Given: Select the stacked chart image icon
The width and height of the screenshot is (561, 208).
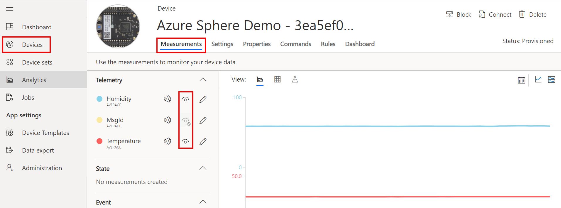Looking at the screenshot, I should tap(552, 80).
